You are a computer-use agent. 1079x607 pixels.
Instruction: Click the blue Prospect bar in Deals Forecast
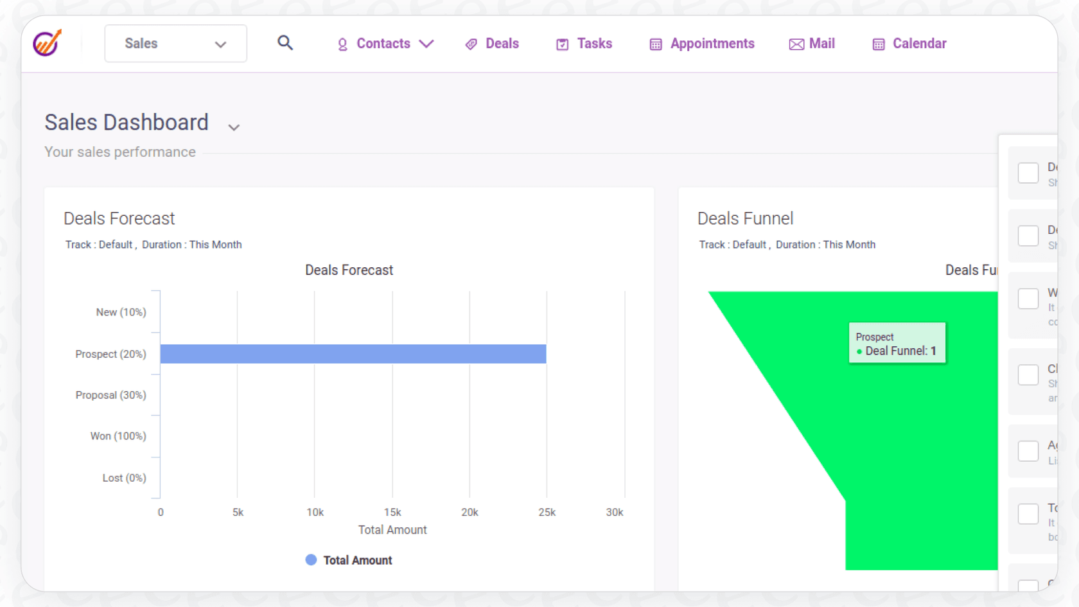353,354
